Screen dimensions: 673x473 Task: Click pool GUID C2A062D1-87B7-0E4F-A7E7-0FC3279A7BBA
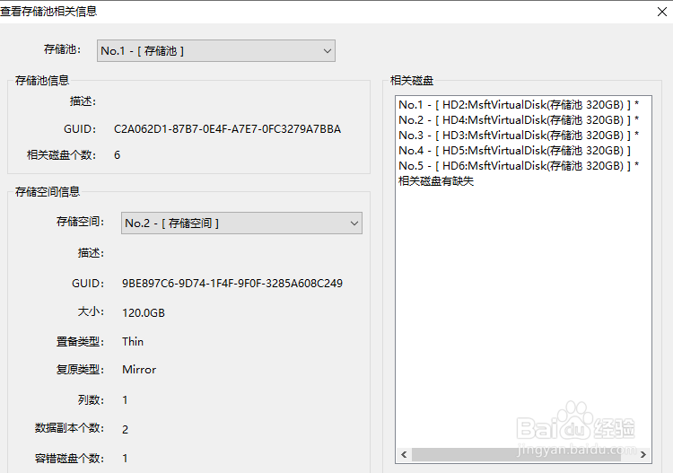pyautogui.click(x=228, y=129)
